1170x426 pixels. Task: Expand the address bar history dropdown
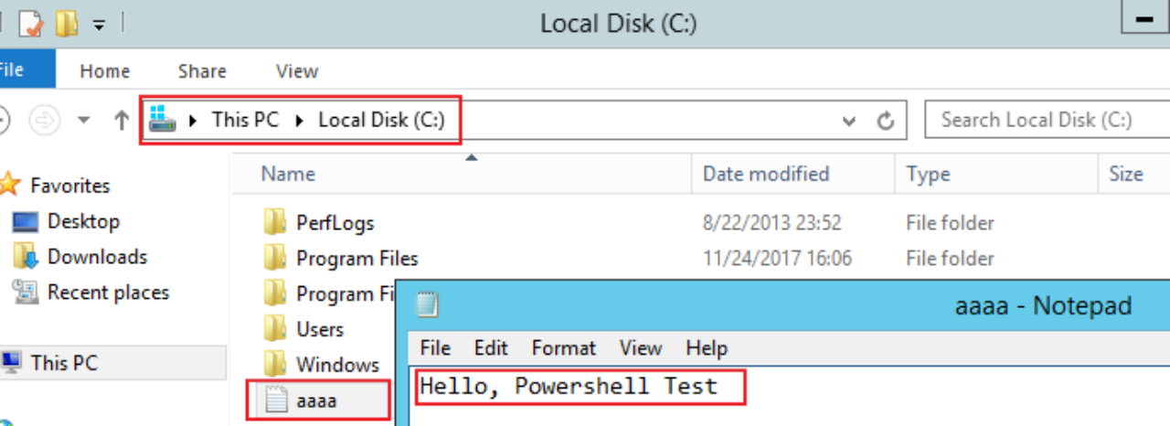849,120
